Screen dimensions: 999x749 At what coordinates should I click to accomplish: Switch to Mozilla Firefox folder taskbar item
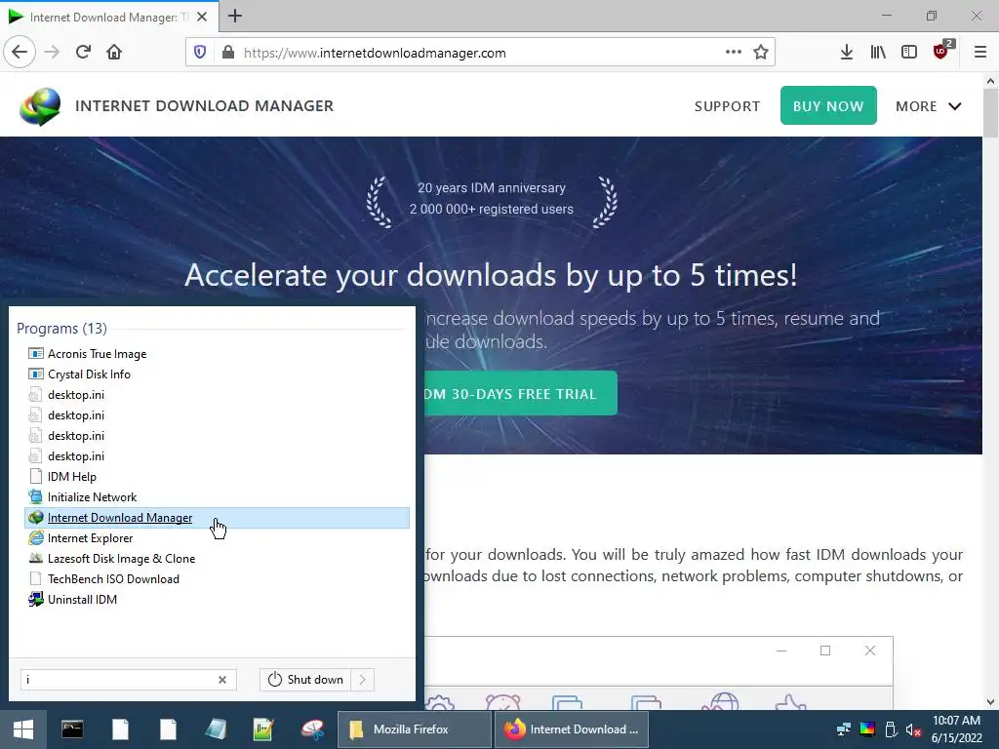click(414, 729)
